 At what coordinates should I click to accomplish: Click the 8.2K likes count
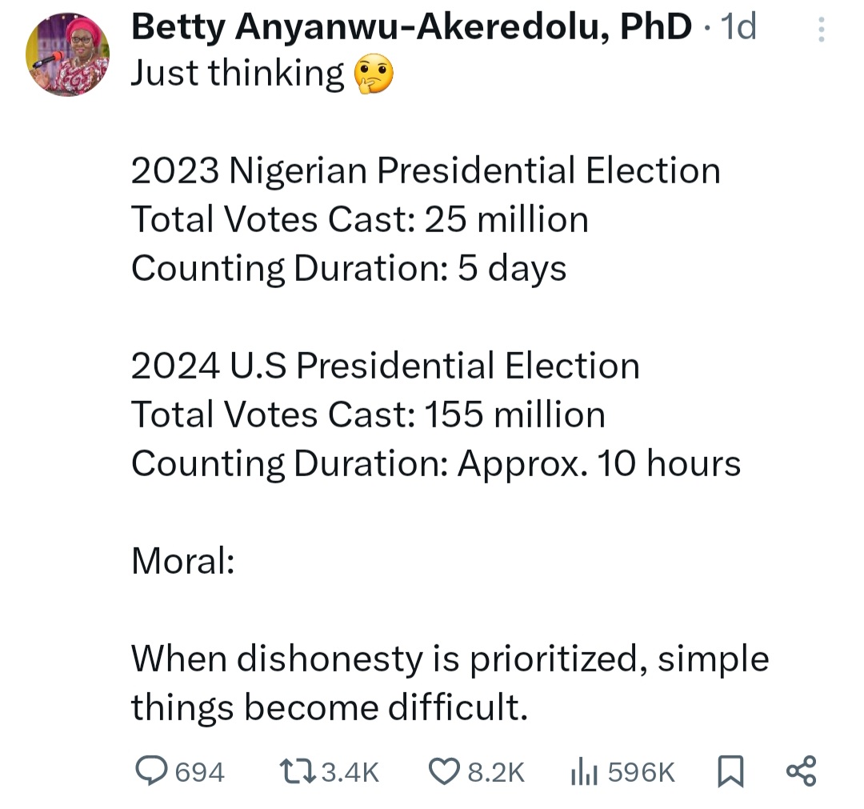[495, 772]
